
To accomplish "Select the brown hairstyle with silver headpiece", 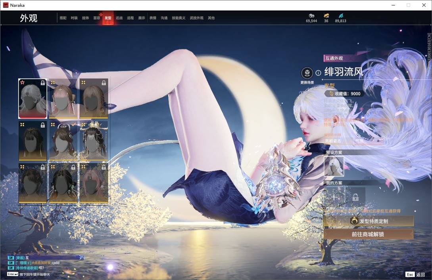I will [63, 141].
